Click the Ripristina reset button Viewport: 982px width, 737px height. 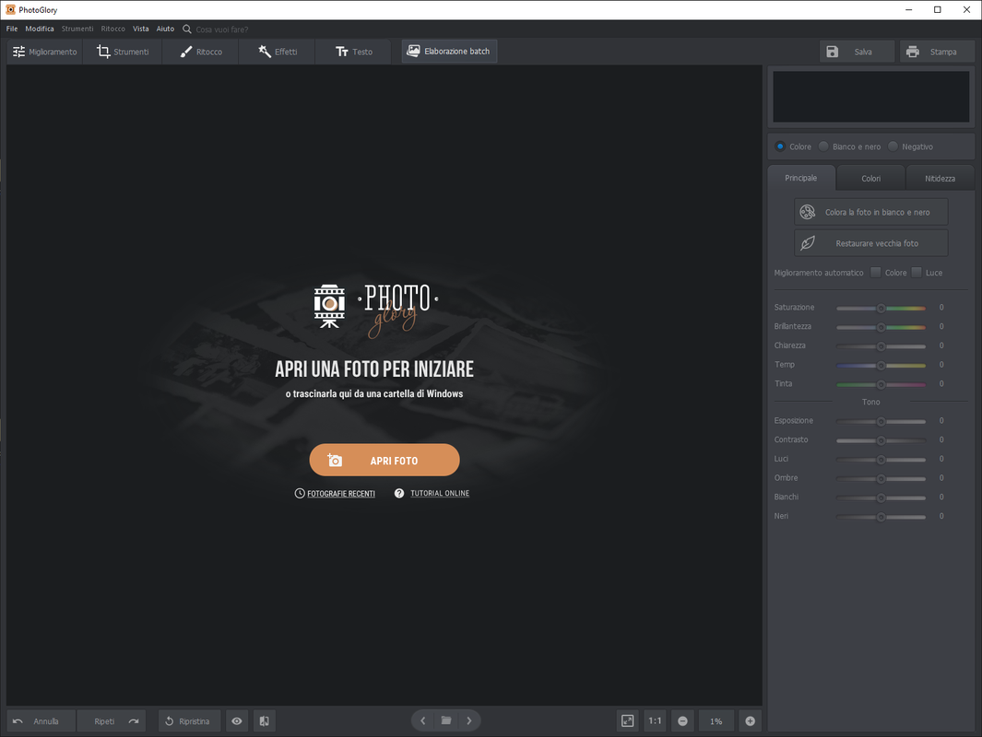click(190, 721)
